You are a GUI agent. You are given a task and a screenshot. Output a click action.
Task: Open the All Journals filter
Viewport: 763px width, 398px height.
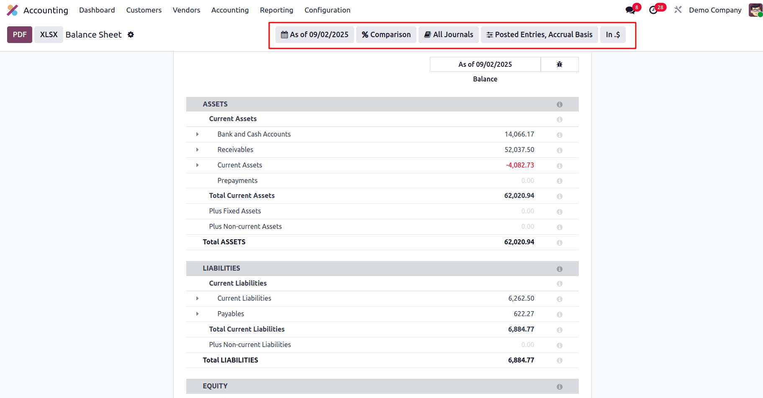pyautogui.click(x=448, y=35)
